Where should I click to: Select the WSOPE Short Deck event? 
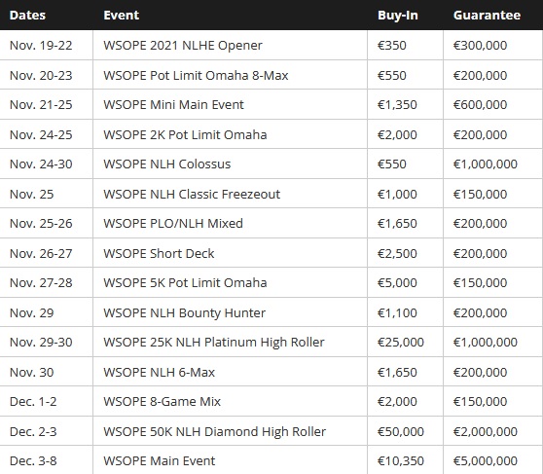pyautogui.click(x=159, y=254)
